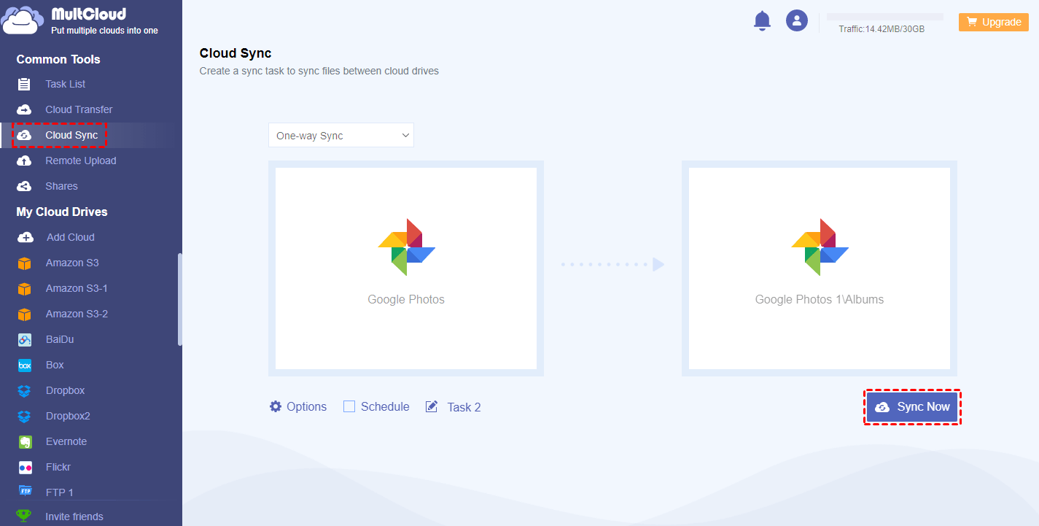
Task: Click the Box drive icon
Action: pyautogui.click(x=25, y=365)
